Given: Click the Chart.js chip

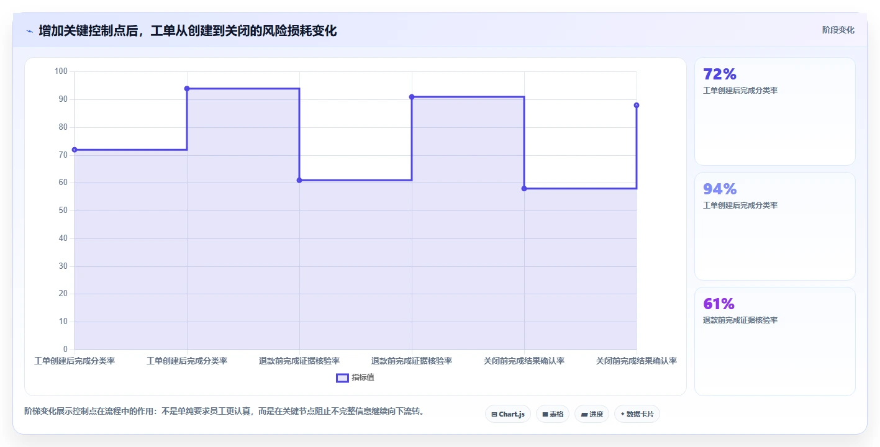Looking at the screenshot, I should coord(507,414).
